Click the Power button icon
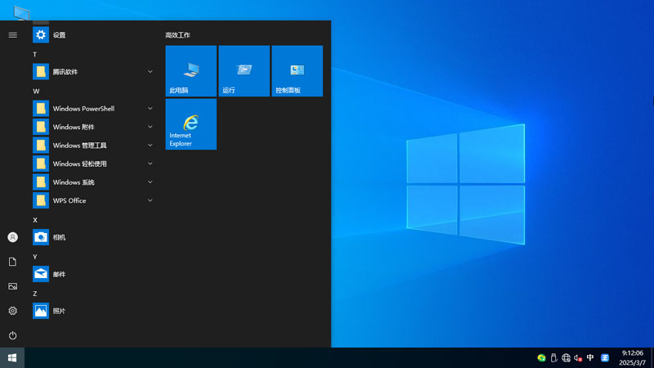The height and width of the screenshot is (368, 654). (x=12, y=335)
